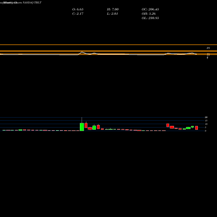Select the tallest green candlestick

point(82,127)
